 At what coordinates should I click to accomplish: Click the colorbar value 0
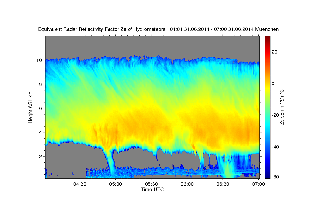click(273, 83)
